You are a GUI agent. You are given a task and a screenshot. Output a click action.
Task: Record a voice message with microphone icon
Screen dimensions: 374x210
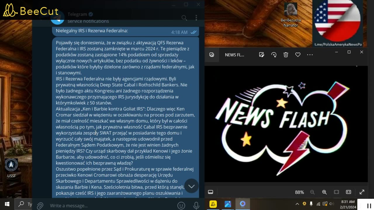[196, 206]
